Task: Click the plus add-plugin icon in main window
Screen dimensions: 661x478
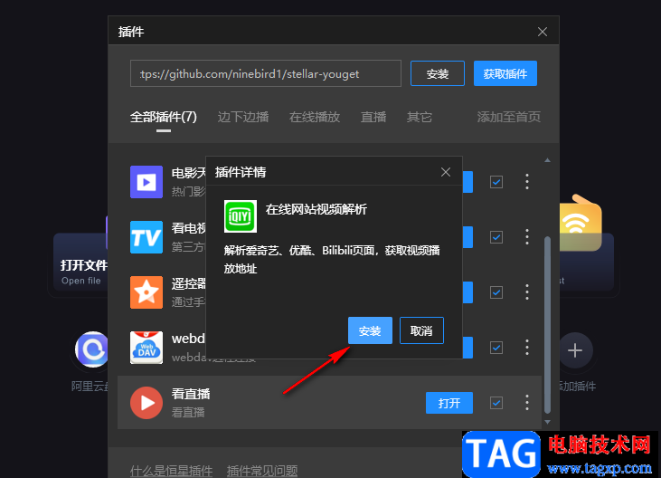Action: [575, 350]
